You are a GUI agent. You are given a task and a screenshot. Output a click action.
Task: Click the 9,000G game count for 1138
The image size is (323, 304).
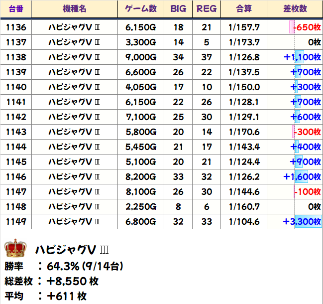click(x=140, y=57)
